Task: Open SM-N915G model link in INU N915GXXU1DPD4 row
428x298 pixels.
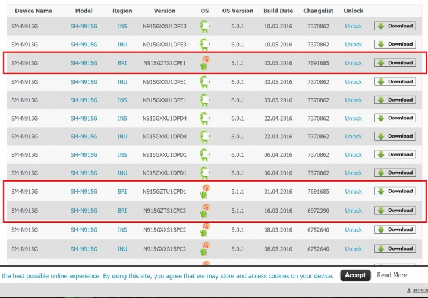Action: pyautogui.click(x=84, y=137)
